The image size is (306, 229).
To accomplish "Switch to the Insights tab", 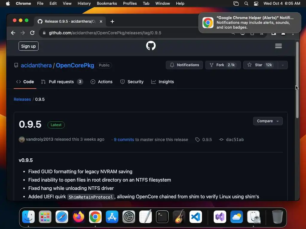I will (x=163, y=82).
